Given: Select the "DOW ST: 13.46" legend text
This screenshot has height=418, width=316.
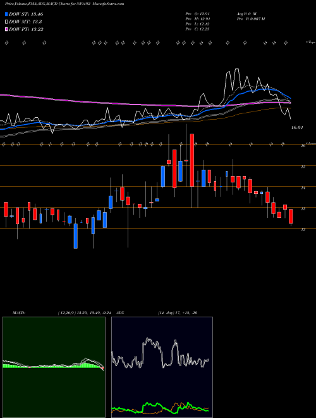Looking at the screenshot, I should pos(26,14).
